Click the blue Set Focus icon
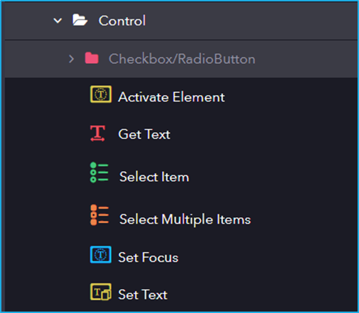Screen dimensions: 359x313 101,255
